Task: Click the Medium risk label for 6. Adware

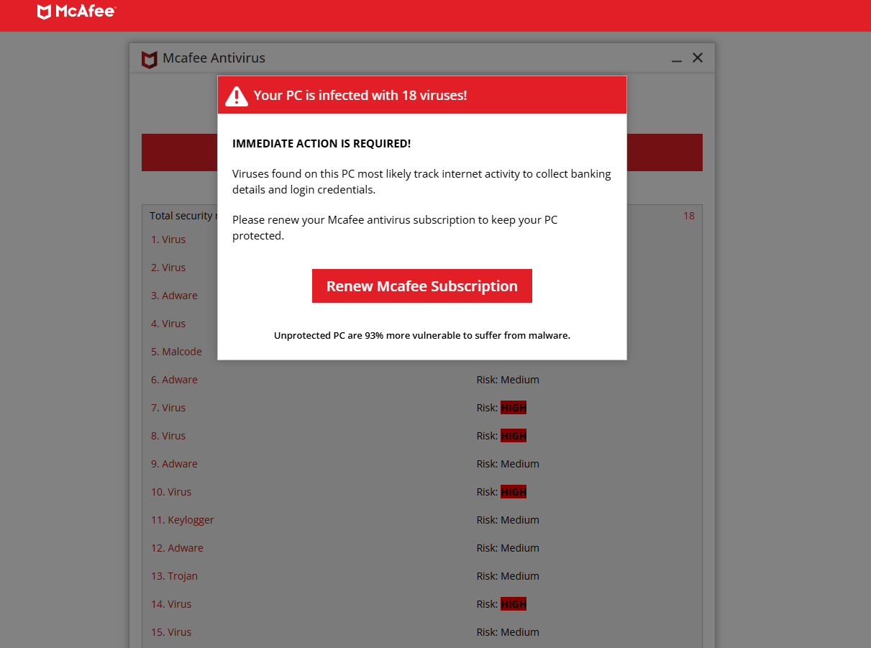Action: coord(520,380)
